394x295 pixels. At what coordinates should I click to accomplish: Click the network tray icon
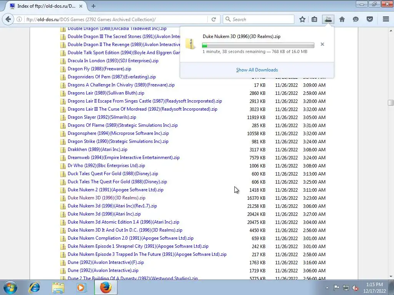[346, 288]
